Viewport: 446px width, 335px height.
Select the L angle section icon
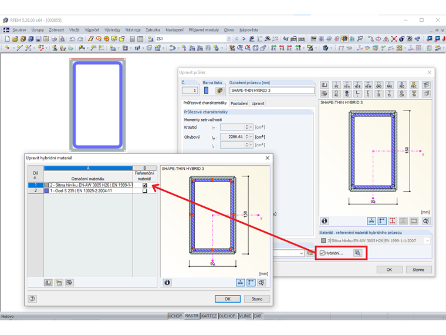(357, 93)
